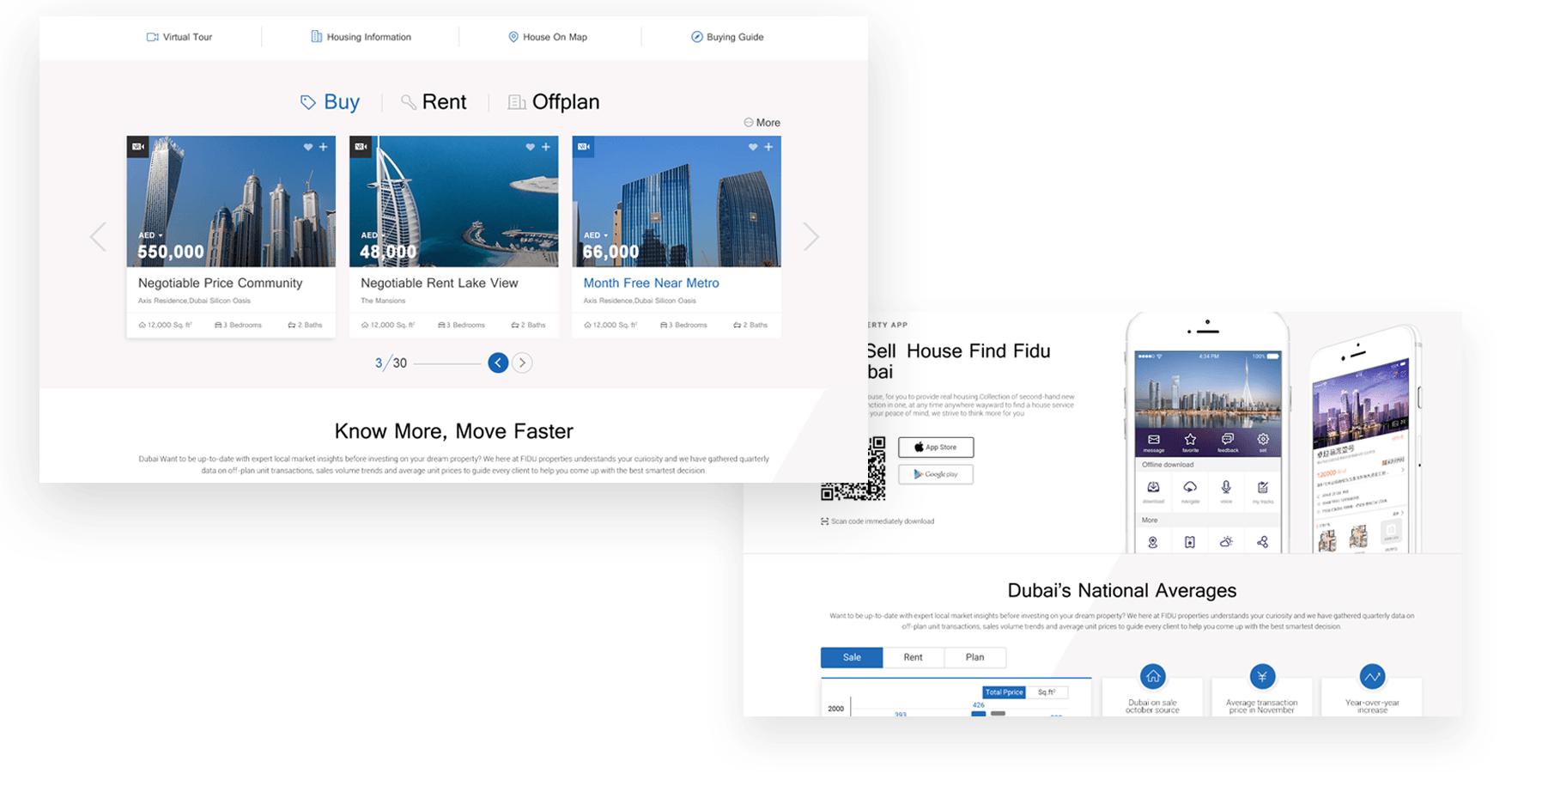Click the pagination progress line beside 3/30
Viewport: 1548px width, 798px height.
(x=446, y=363)
